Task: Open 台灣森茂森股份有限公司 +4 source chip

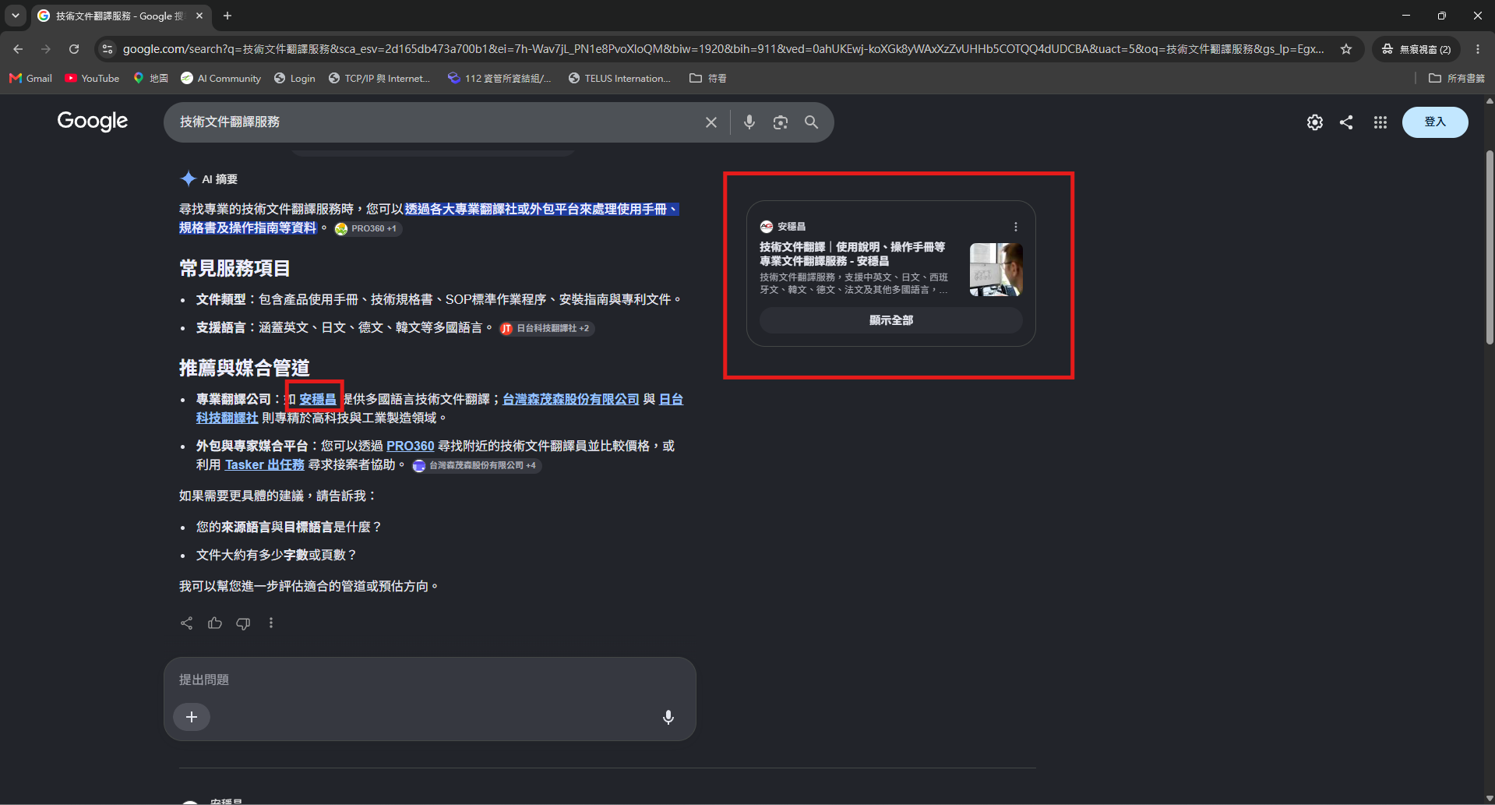Action: pos(476,465)
